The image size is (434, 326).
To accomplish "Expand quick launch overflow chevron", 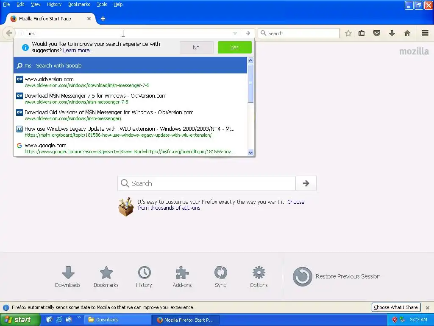I will tap(79, 318).
